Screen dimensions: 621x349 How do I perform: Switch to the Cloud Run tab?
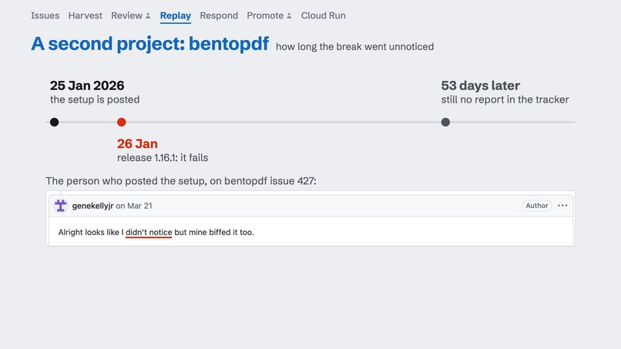point(323,15)
